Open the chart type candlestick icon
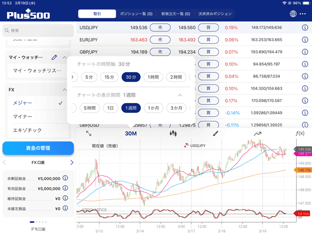The width and height of the screenshot is (312, 234). pyautogui.click(x=173, y=133)
